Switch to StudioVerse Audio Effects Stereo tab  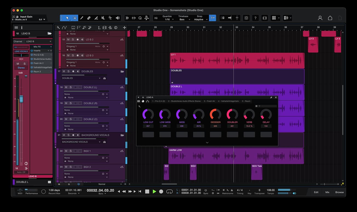click(x=184, y=101)
